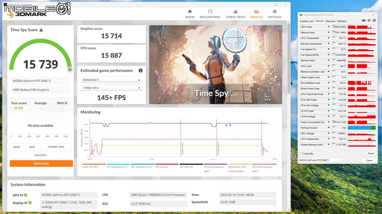Switch to the Graphics Card tab in GPU-Z
The width and height of the screenshot is (382, 214).
[307, 21]
